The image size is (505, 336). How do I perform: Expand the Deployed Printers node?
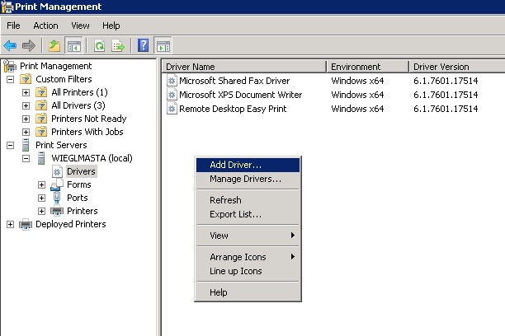pyautogui.click(x=10, y=225)
